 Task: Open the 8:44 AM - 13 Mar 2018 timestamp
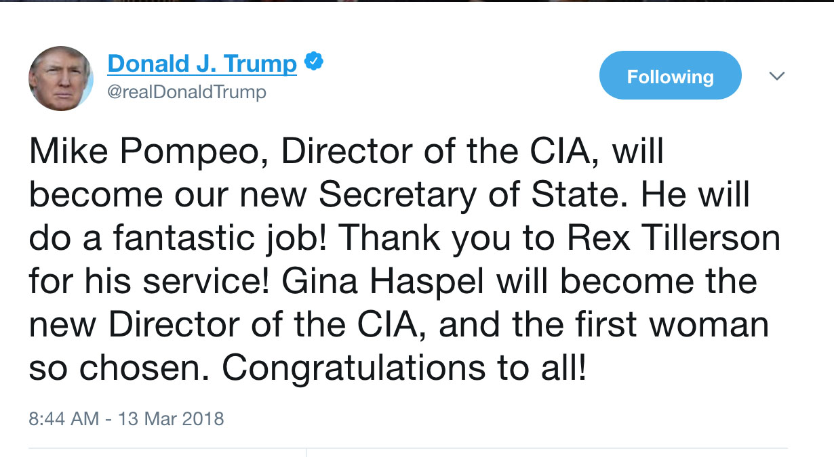(x=126, y=418)
